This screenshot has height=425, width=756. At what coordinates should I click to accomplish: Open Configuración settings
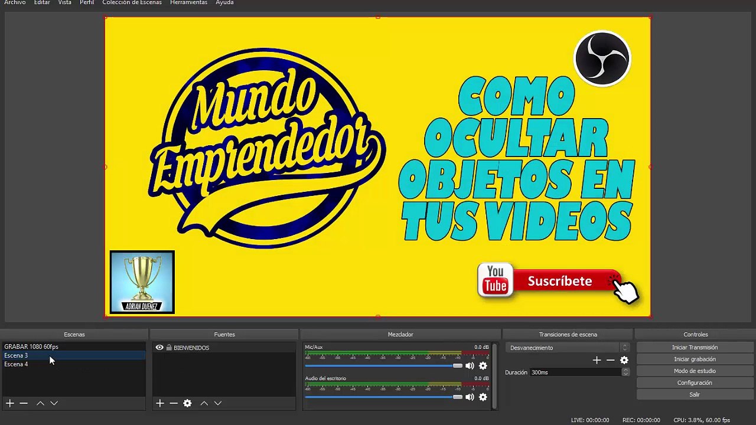click(695, 383)
